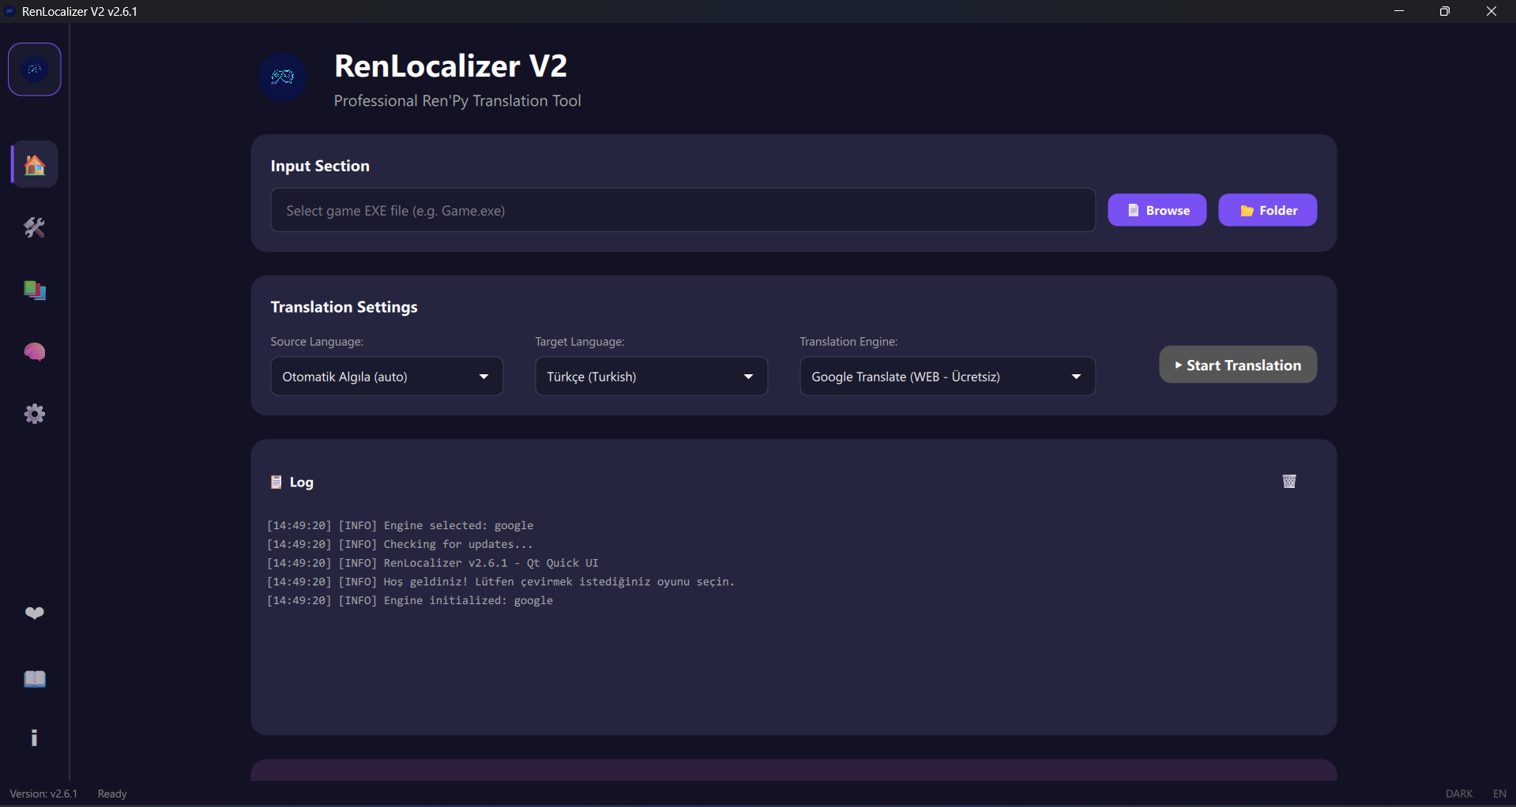Open the hammer and wrench Tools page
1516x807 pixels.
35,227
